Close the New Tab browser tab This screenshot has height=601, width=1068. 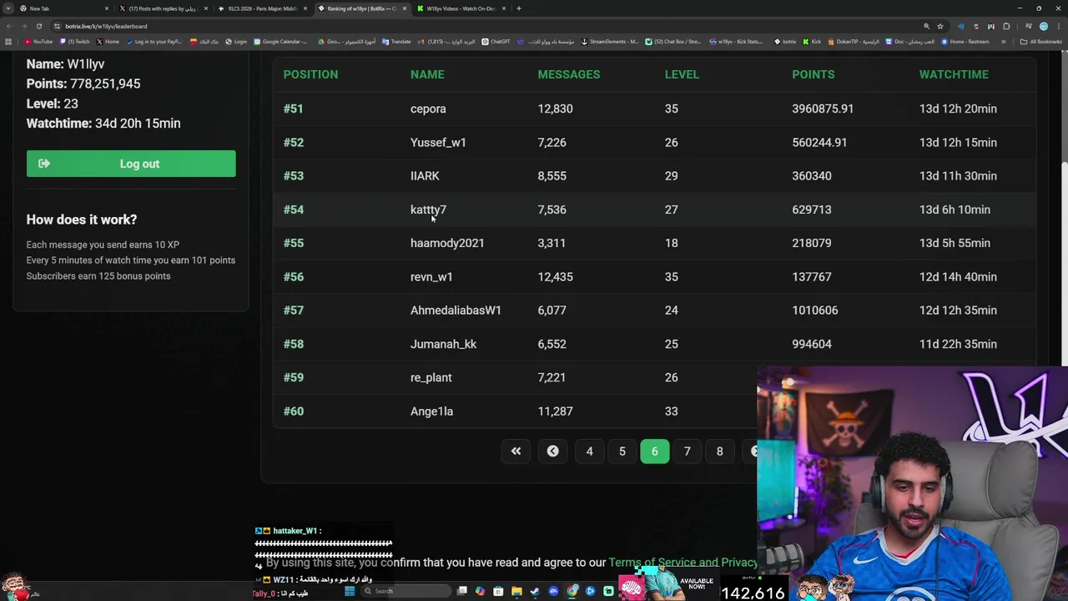point(106,8)
